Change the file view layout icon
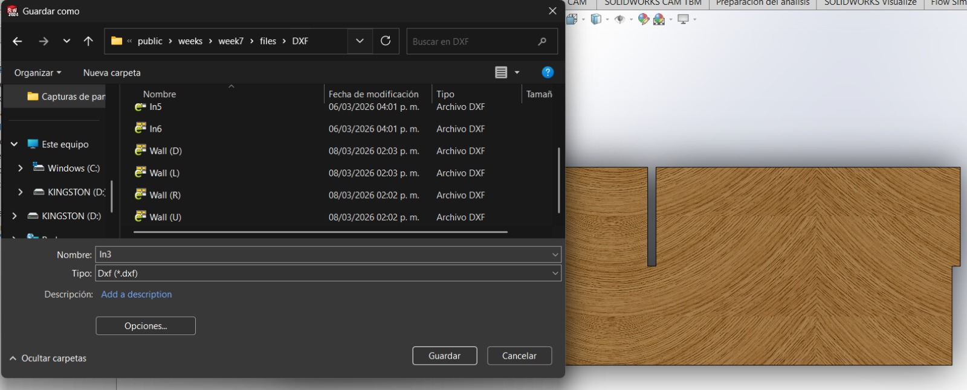967x390 pixels. coord(501,72)
